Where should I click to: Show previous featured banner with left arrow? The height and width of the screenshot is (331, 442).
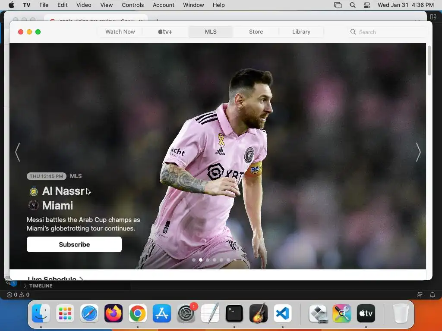[17, 152]
